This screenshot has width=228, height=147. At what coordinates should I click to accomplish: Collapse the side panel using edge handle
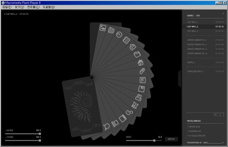[x=180, y=79]
